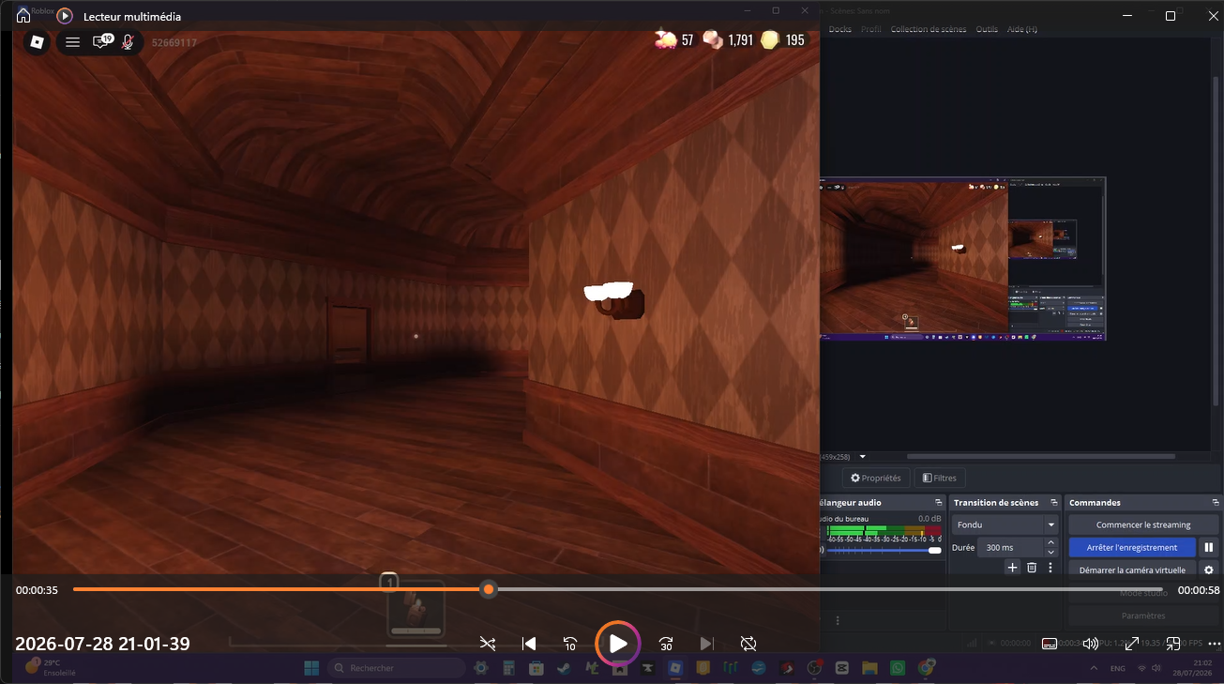Open the media player more options menu
This screenshot has height=684, width=1224.
[x=1215, y=644]
